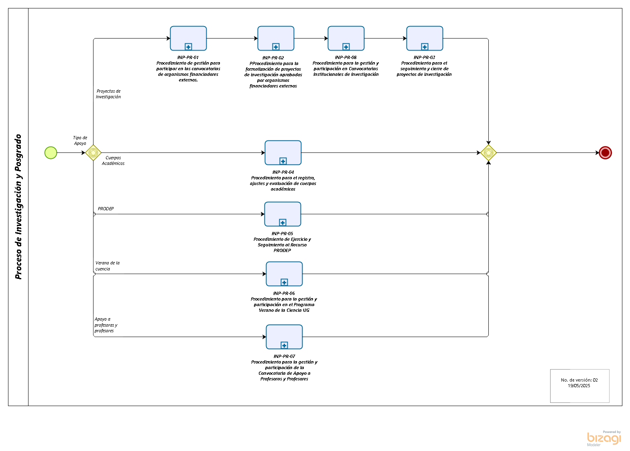Click the Proceso de Investigación y Posgrado pool title
Image resolution: width=630 pixels, height=451 pixels.
18,207
